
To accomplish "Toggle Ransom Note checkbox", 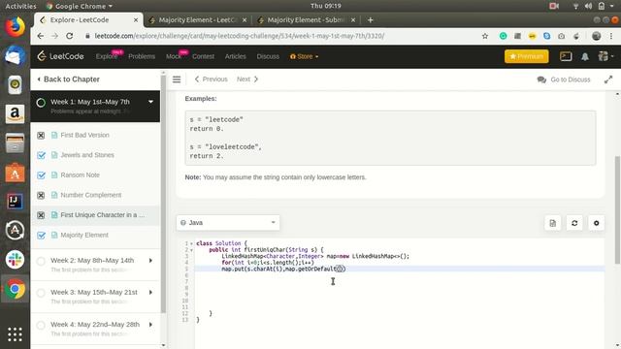I will [41, 175].
